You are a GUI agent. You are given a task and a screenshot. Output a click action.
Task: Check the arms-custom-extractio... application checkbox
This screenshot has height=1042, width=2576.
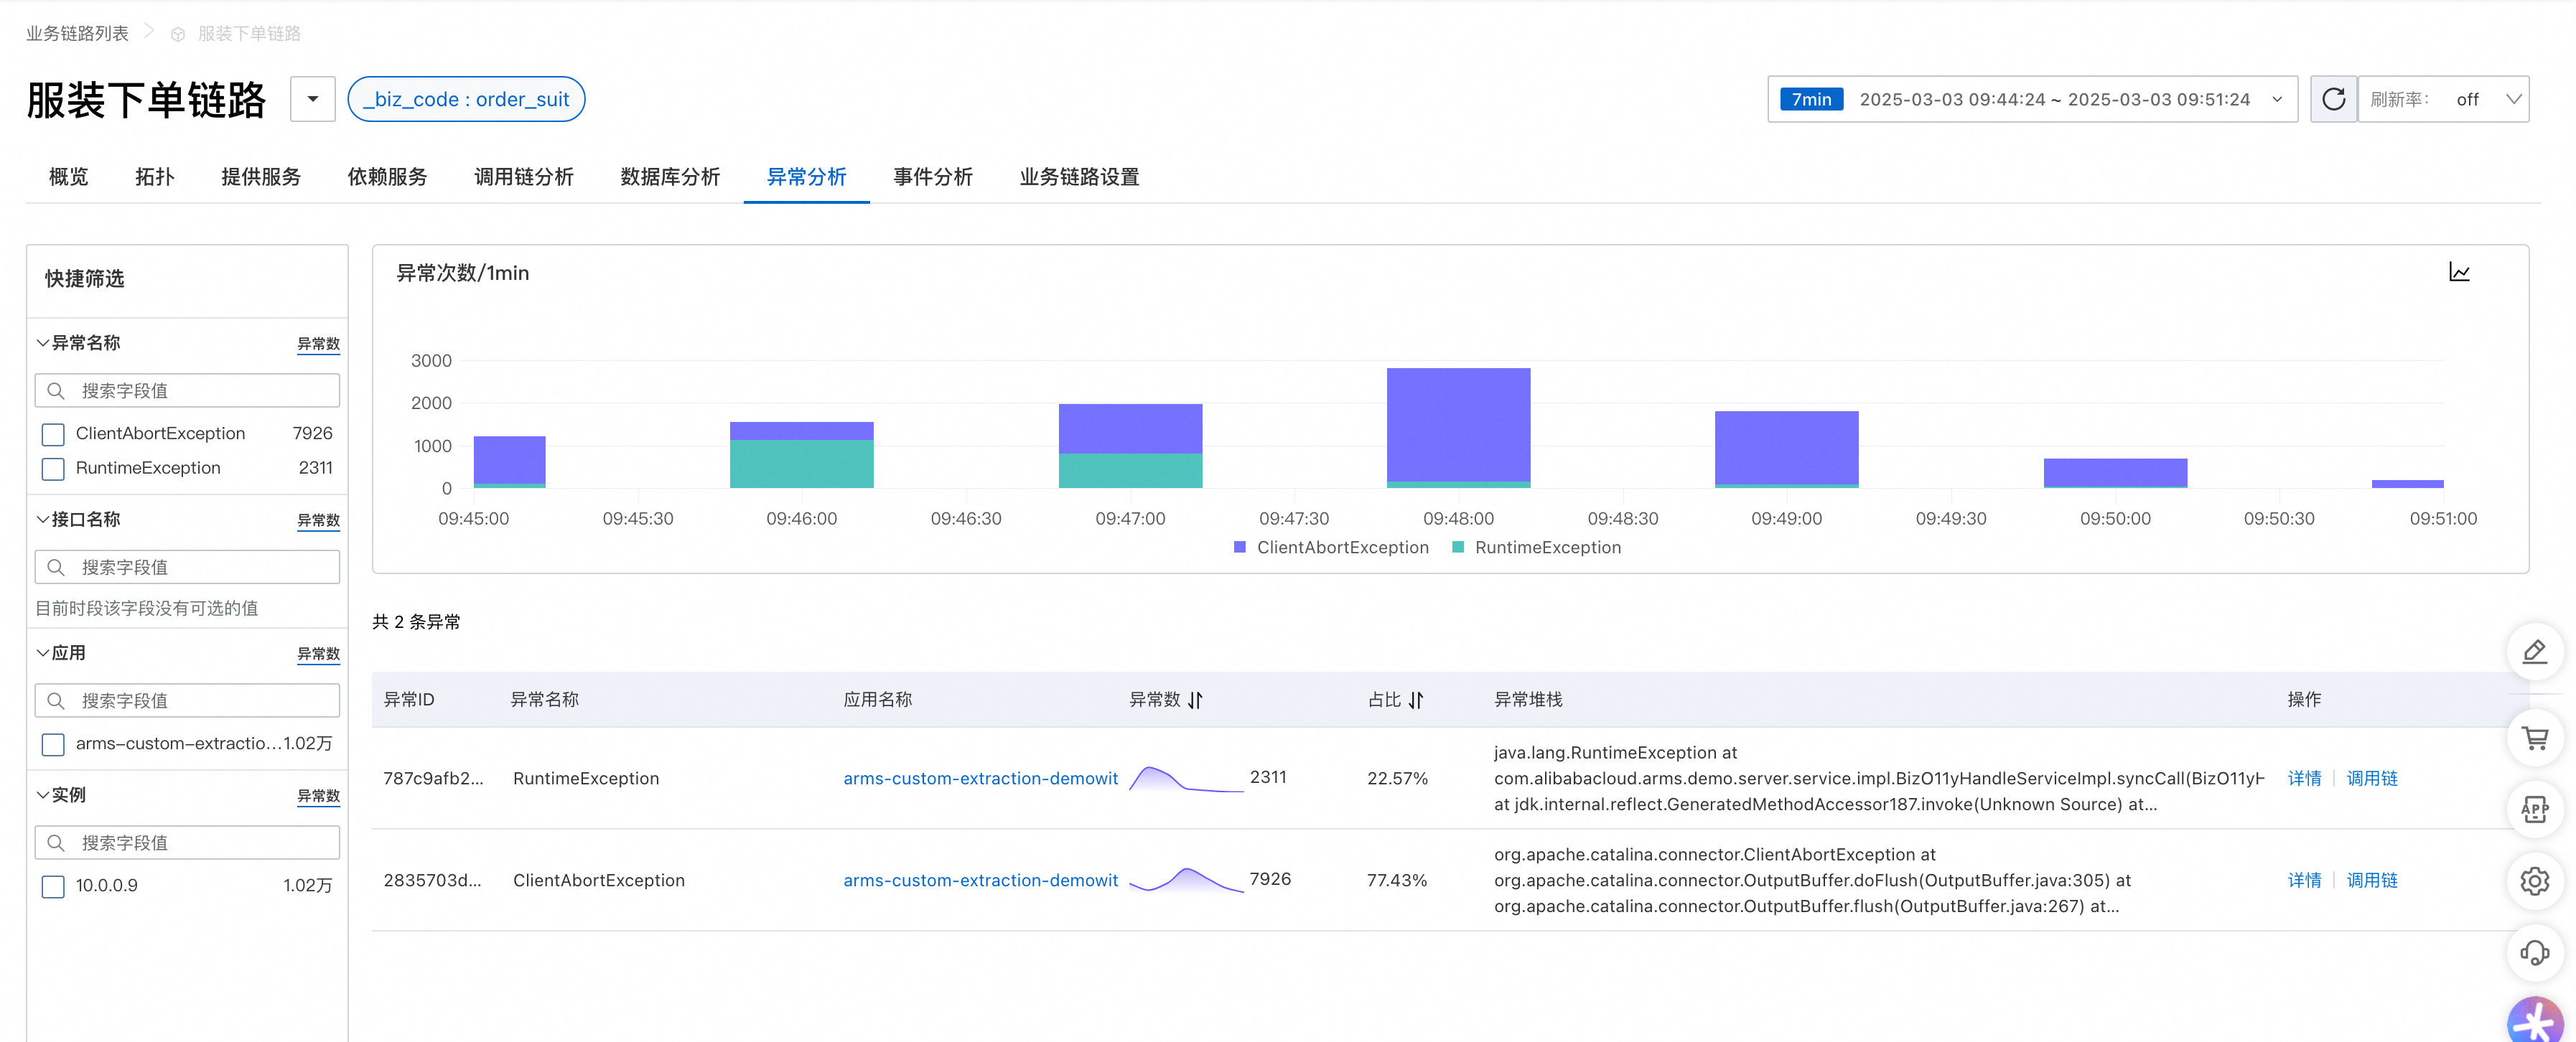[x=53, y=744]
